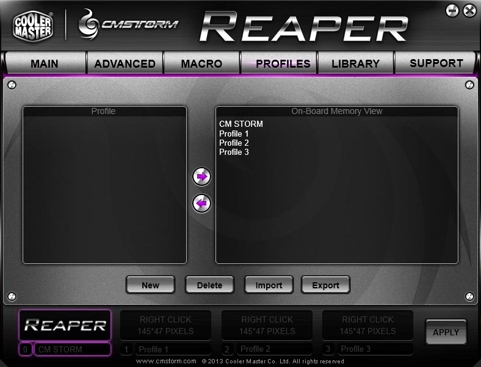Image resolution: width=481 pixels, height=367 pixels.
Task: Open the LIBRARY tab
Action: [355, 63]
